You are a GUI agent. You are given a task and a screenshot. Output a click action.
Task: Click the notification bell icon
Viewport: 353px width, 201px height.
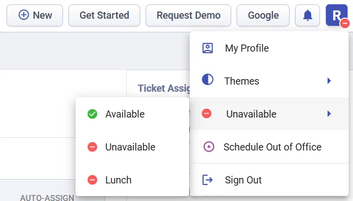(x=308, y=15)
